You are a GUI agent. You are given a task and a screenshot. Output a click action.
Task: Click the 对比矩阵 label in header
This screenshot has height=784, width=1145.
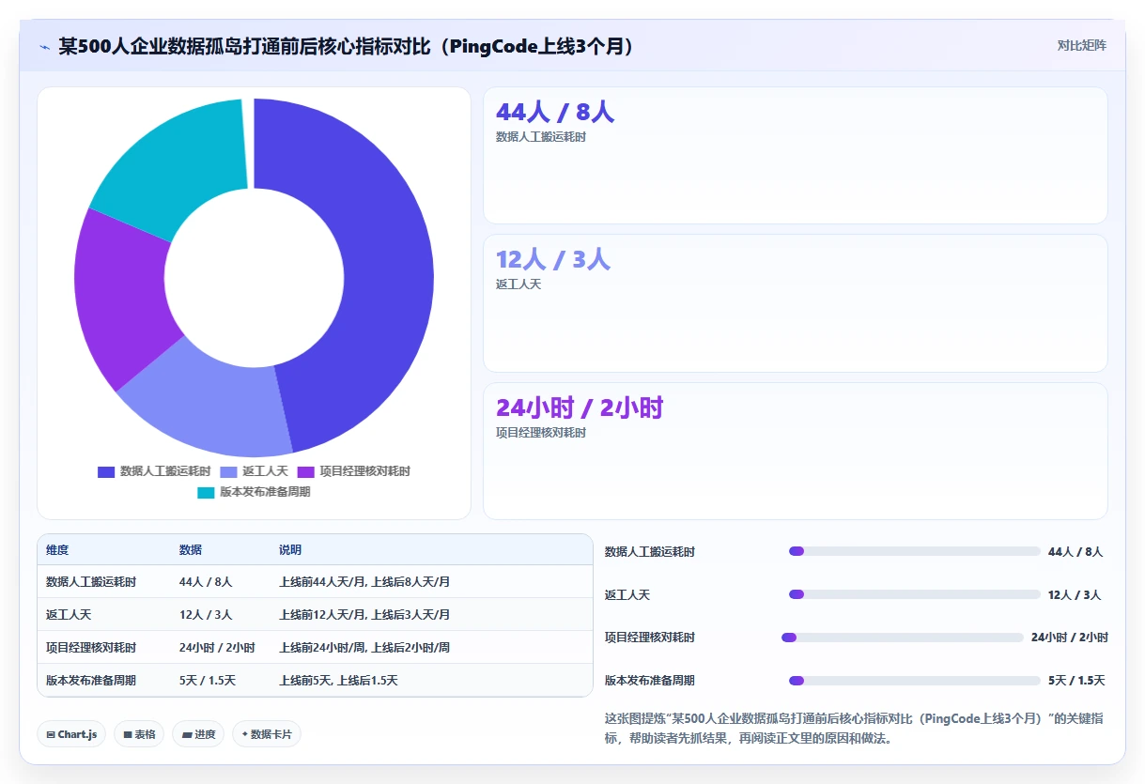(1081, 45)
